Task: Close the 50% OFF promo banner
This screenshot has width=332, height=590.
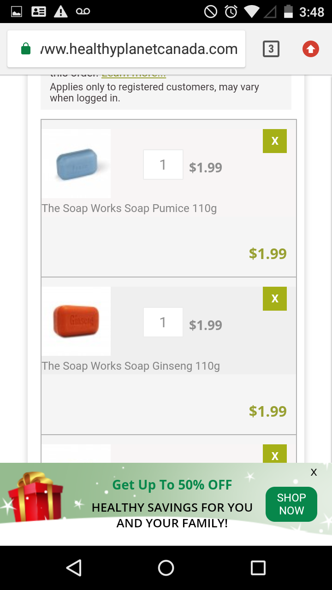Action: click(x=314, y=472)
